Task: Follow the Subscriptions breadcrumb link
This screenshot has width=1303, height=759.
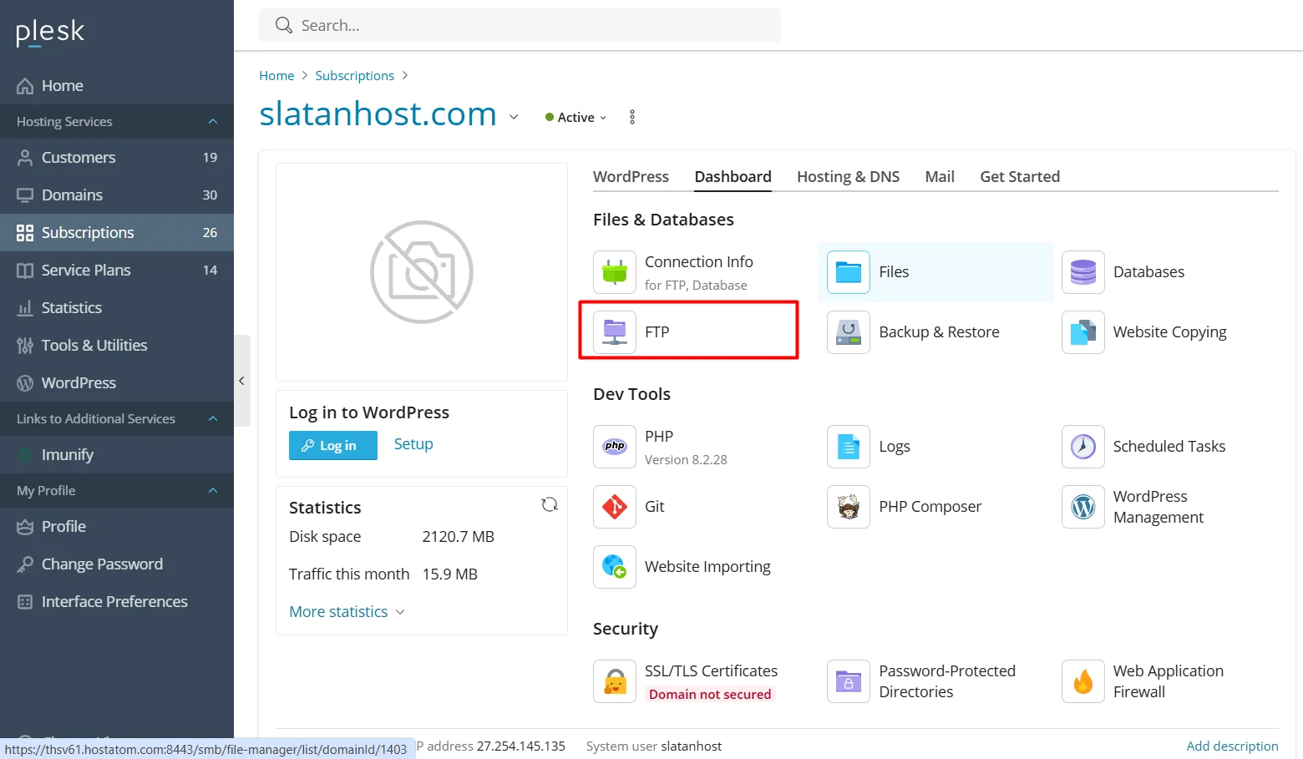Action: (354, 76)
